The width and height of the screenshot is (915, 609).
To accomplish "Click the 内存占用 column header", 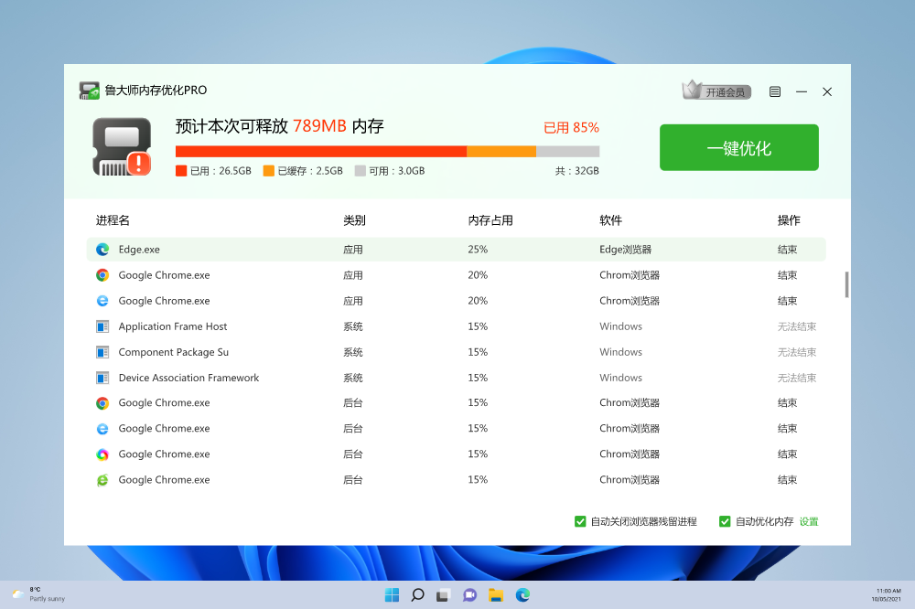I will click(490, 220).
